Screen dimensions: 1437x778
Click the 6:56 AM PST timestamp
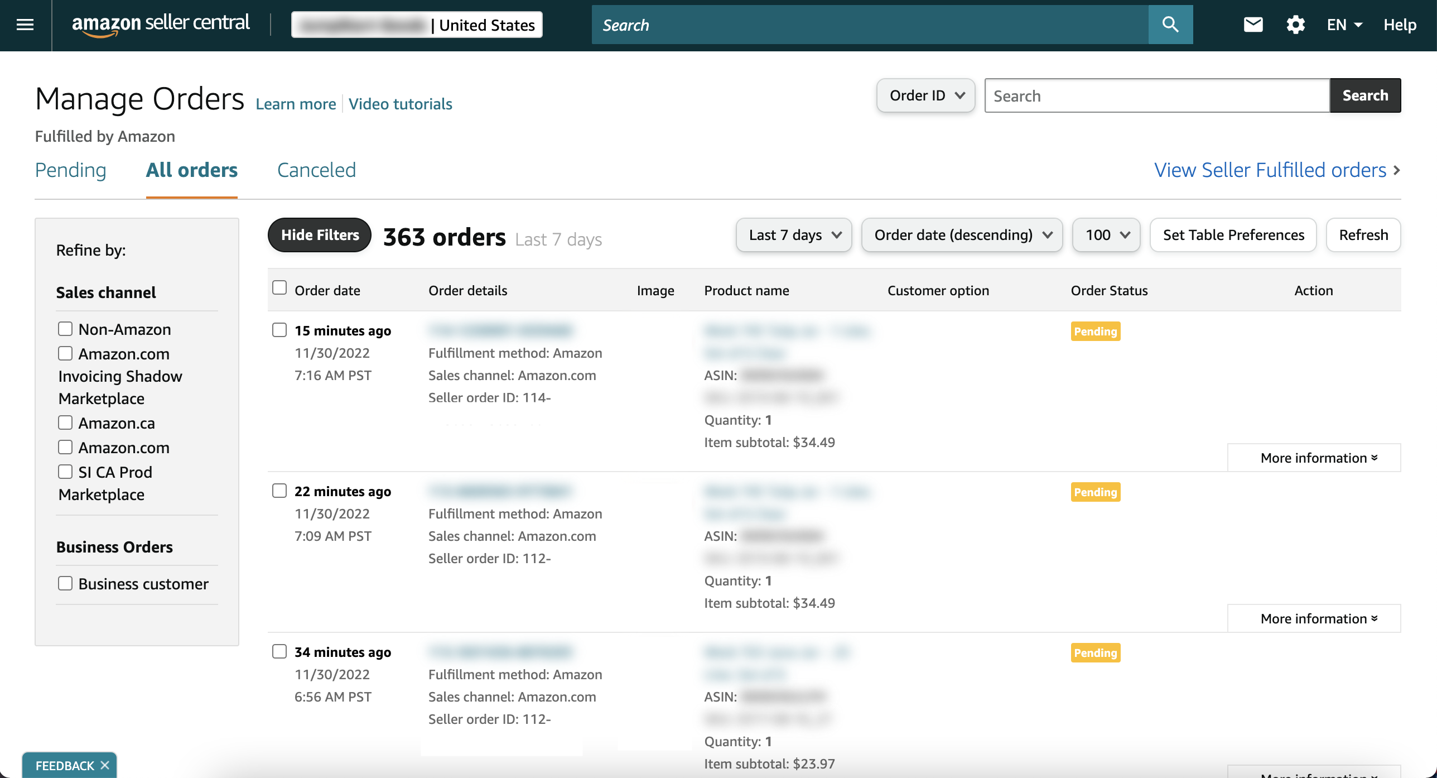(332, 697)
